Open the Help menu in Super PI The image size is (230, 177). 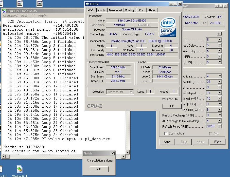[x=43, y=16]
